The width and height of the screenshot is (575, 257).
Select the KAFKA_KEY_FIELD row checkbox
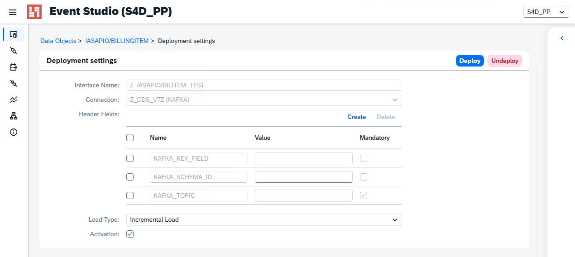tap(130, 158)
